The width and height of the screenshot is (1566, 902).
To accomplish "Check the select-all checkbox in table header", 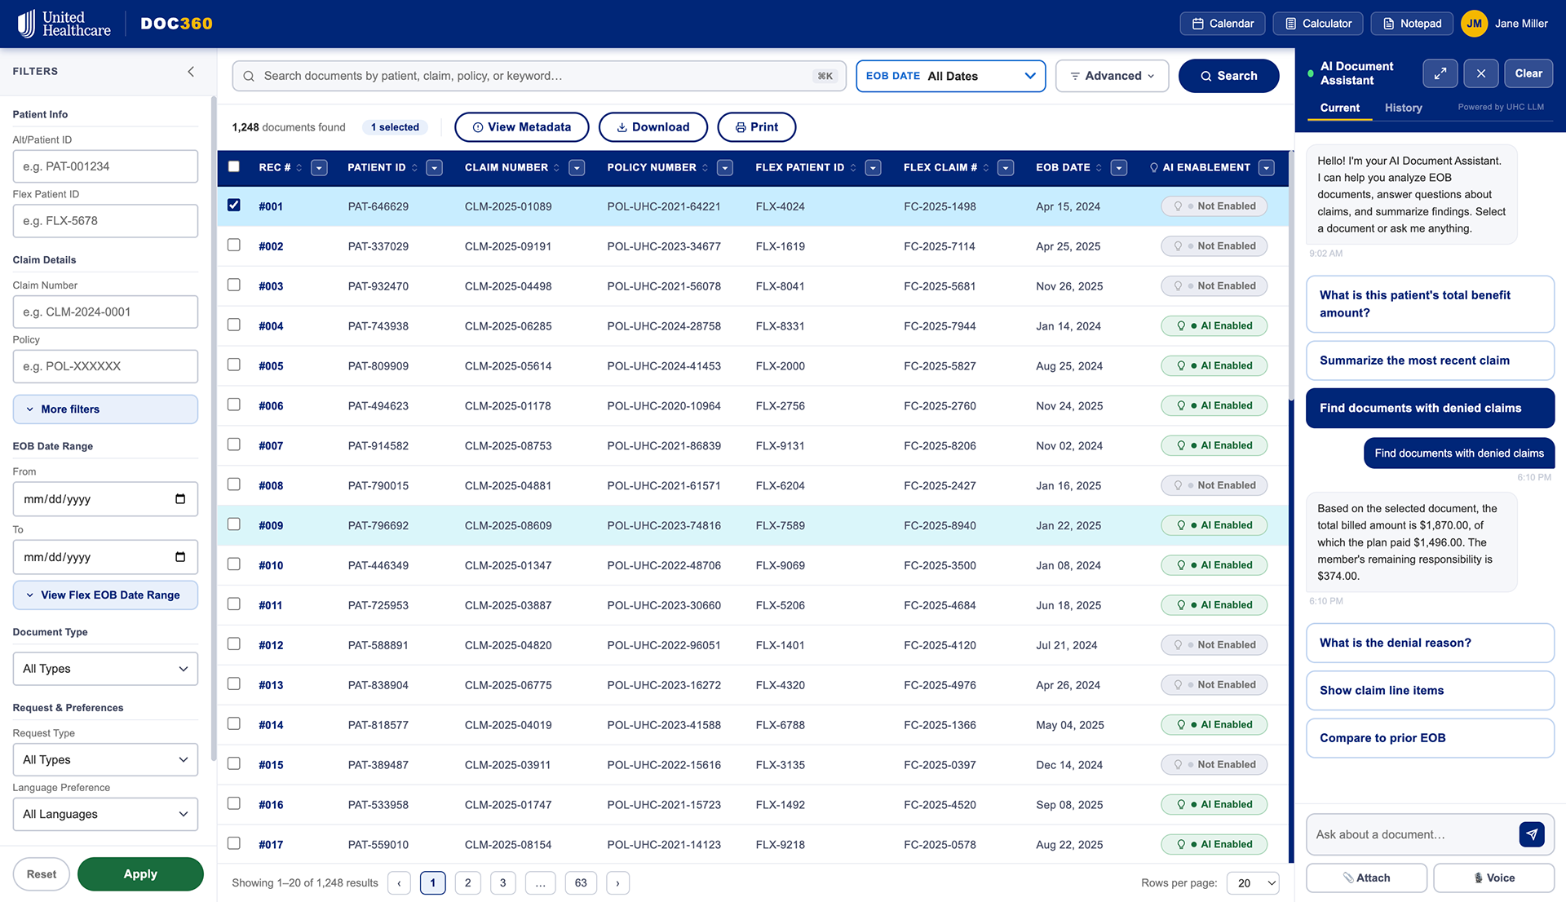I will pos(234,166).
